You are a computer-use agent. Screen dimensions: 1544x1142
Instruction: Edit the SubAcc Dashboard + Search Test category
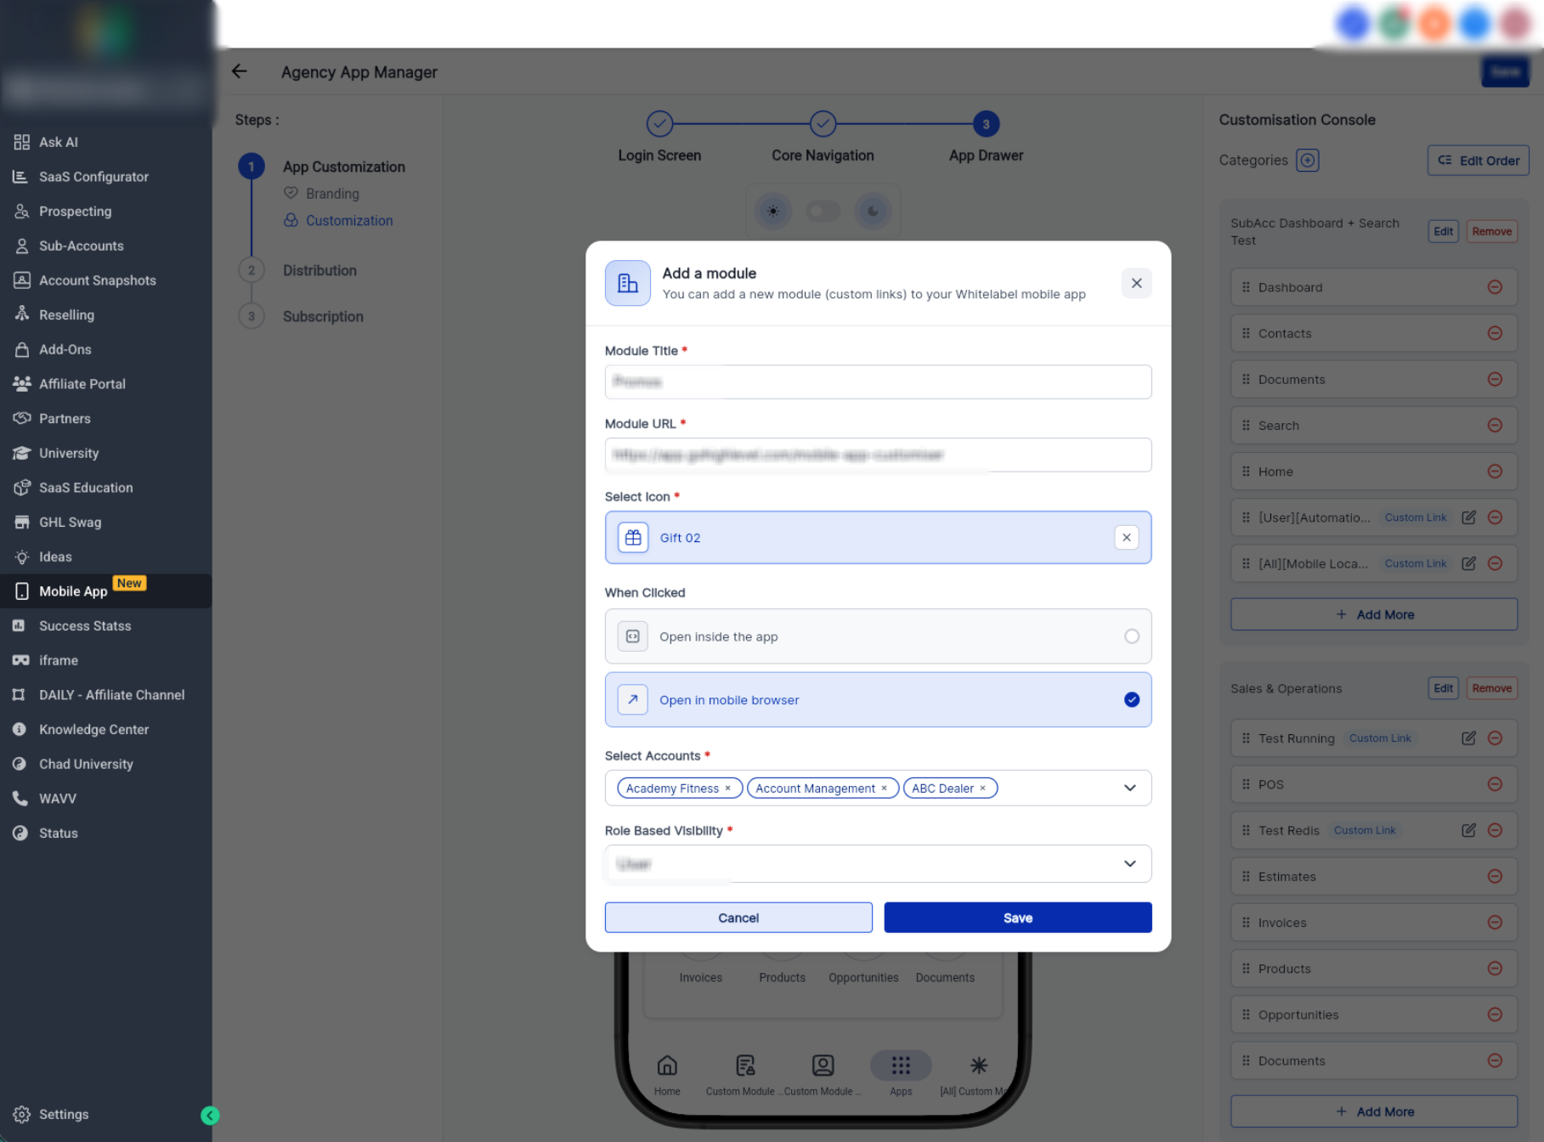(x=1443, y=231)
